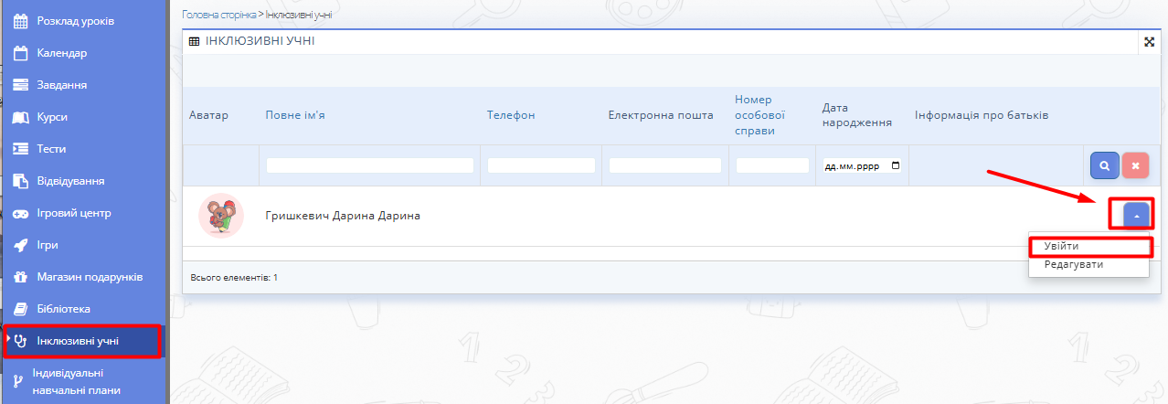The height and width of the screenshot is (404, 1168).
Task: Choose Редагувати from the dropdown menu
Action: coord(1067,264)
